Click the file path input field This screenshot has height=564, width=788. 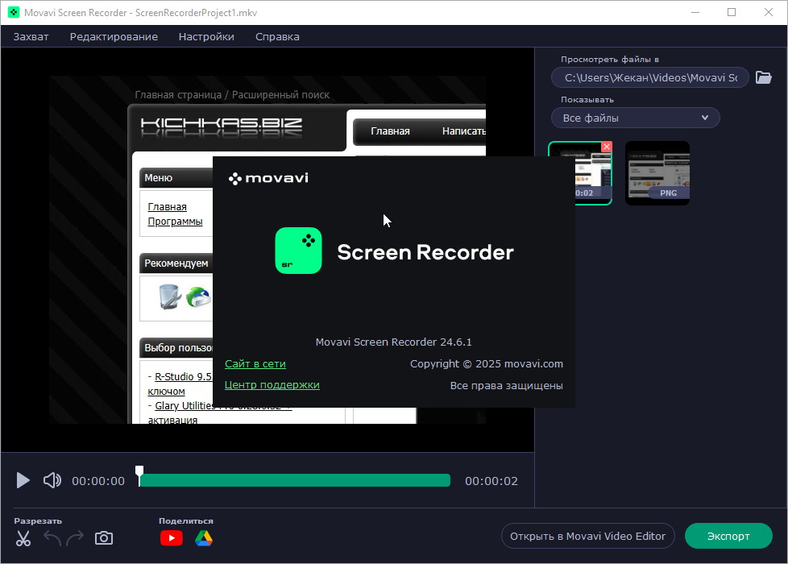[649, 77]
